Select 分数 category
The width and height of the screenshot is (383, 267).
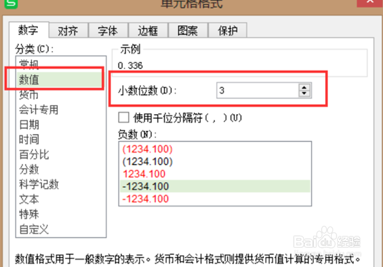coord(61,169)
